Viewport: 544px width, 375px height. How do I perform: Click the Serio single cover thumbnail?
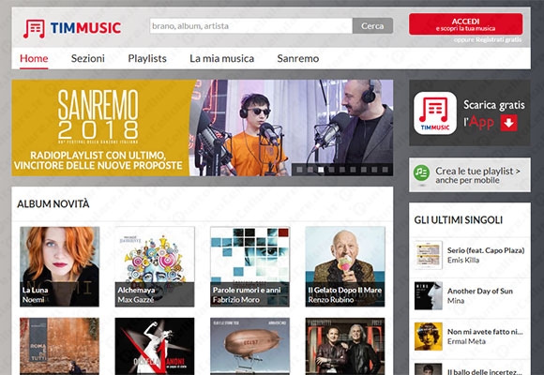[428, 255]
